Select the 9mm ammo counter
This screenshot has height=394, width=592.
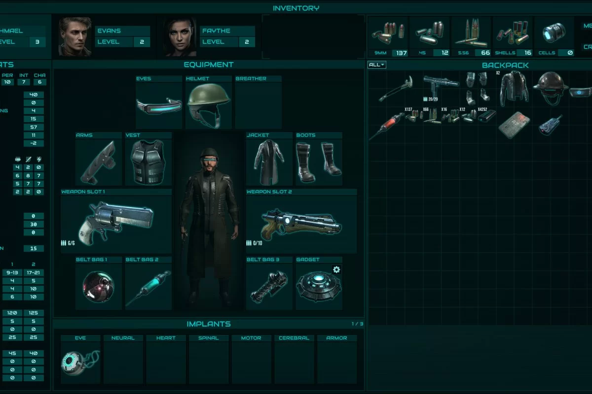pyautogui.click(x=388, y=37)
